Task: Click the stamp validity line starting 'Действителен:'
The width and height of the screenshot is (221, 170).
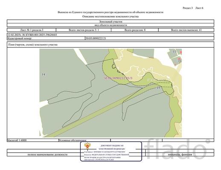Action: click(99, 160)
